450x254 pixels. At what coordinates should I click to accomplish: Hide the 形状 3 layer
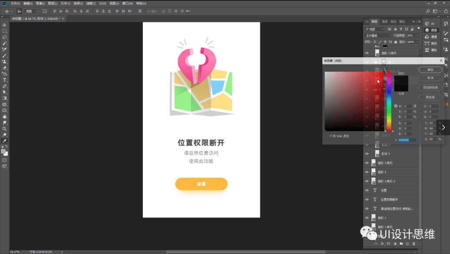[367, 154]
